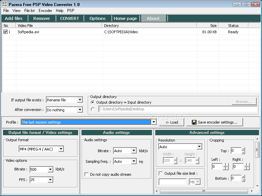Click the Output file format / Video settings header
This screenshot has width=262, height=196.
[41, 133]
